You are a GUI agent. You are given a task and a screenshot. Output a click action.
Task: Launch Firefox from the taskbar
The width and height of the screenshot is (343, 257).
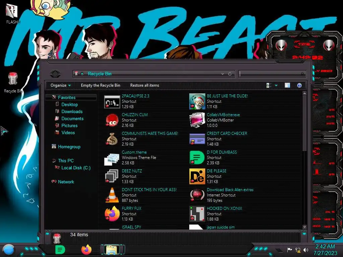tap(86, 250)
